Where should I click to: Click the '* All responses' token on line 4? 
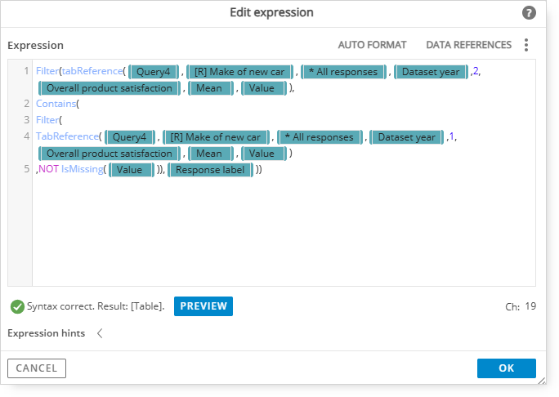click(x=320, y=137)
